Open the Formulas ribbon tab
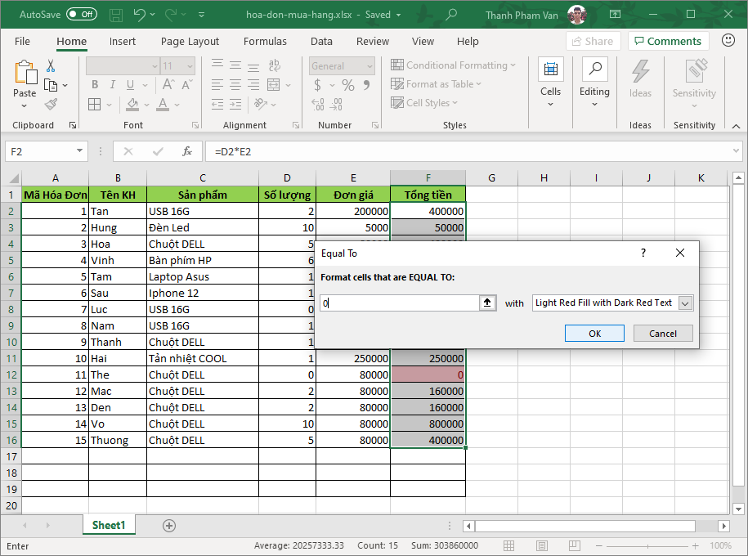 [x=265, y=41]
